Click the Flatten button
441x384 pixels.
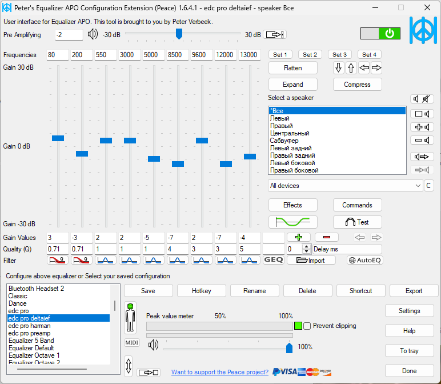click(293, 68)
